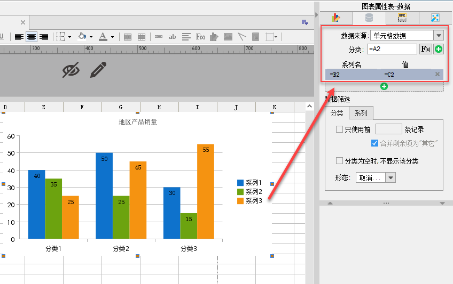
Task: Click the insert image icon
Action: pos(228,37)
